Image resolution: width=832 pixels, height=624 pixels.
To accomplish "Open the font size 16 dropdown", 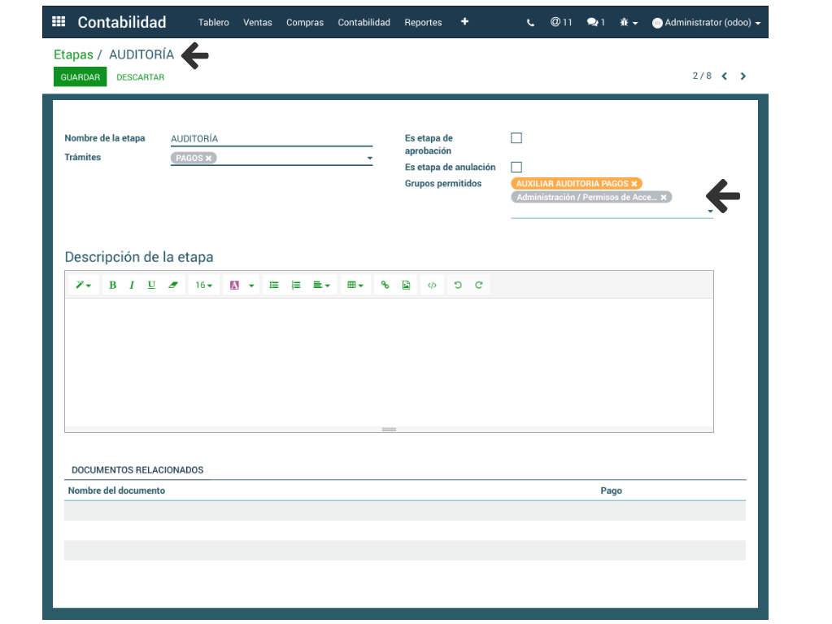I will (x=203, y=286).
